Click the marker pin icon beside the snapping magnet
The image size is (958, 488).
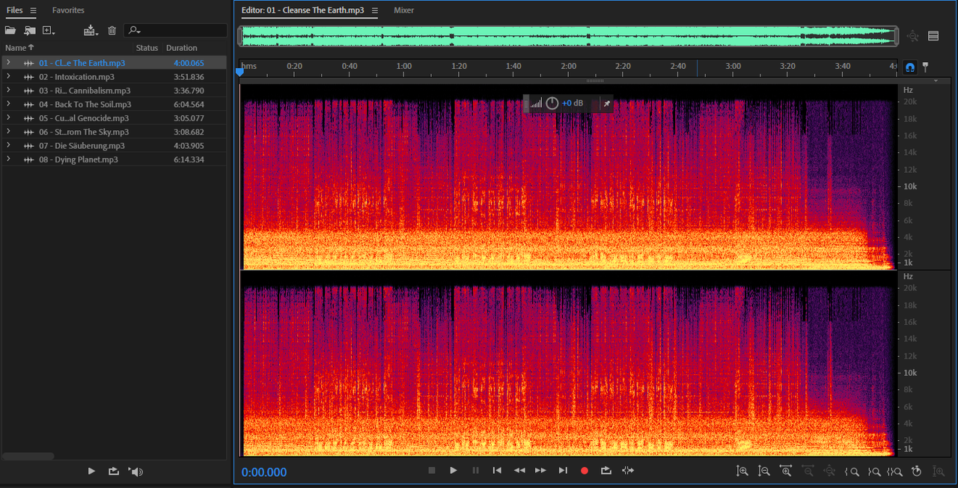point(925,67)
